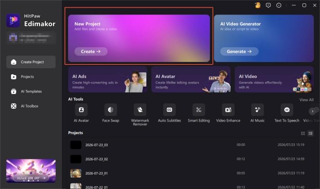Open project 2026-07-23_02
Screen dimensions: 320x189
[191, 159]
